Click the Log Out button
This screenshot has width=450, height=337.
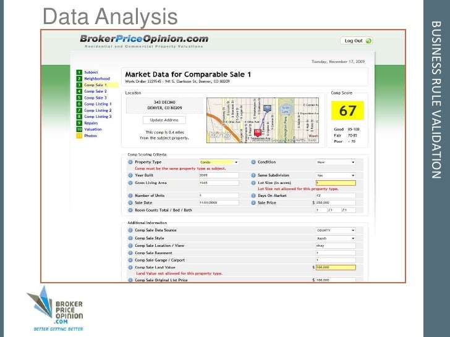tap(356, 41)
